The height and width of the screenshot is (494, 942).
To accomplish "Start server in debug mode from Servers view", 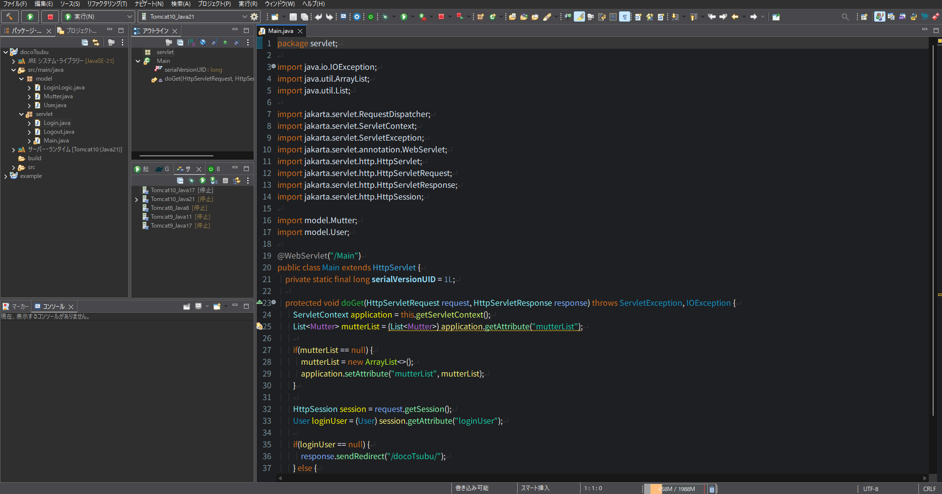I will click(x=191, y=181).
